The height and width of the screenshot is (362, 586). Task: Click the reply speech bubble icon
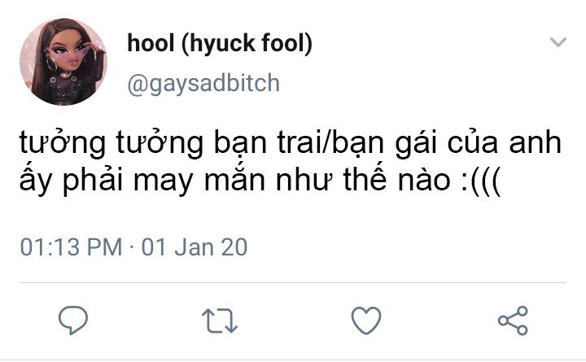(73, 321)
